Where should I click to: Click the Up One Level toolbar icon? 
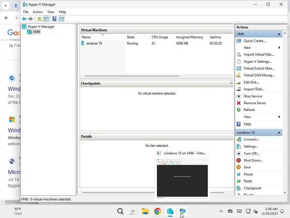(x=39, y=19)
